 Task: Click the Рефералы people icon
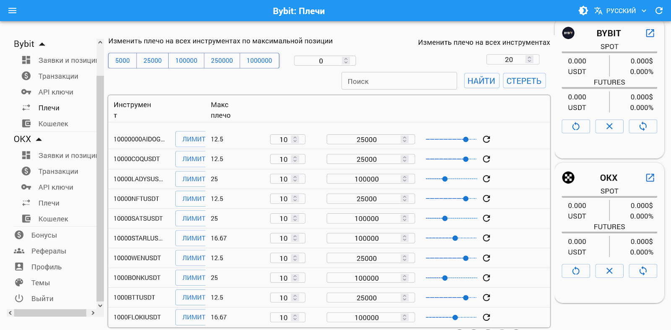pos(19,251)
